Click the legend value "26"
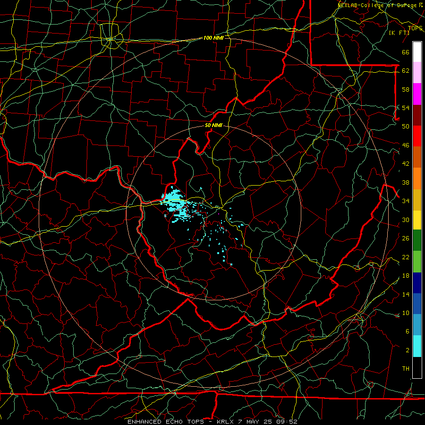Screen dimensions: 425x425 [406, 238]
